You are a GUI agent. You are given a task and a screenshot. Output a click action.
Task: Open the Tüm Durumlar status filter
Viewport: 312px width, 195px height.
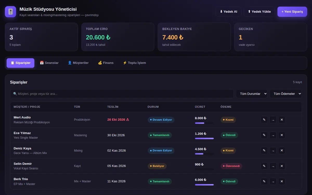[252, 94]
